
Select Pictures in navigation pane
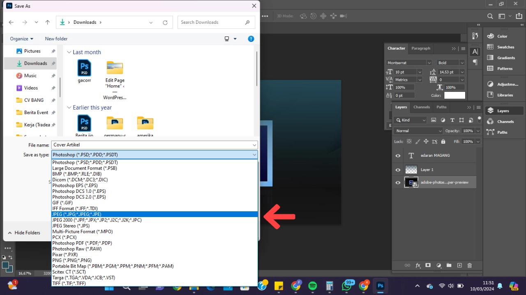point(32,51)
